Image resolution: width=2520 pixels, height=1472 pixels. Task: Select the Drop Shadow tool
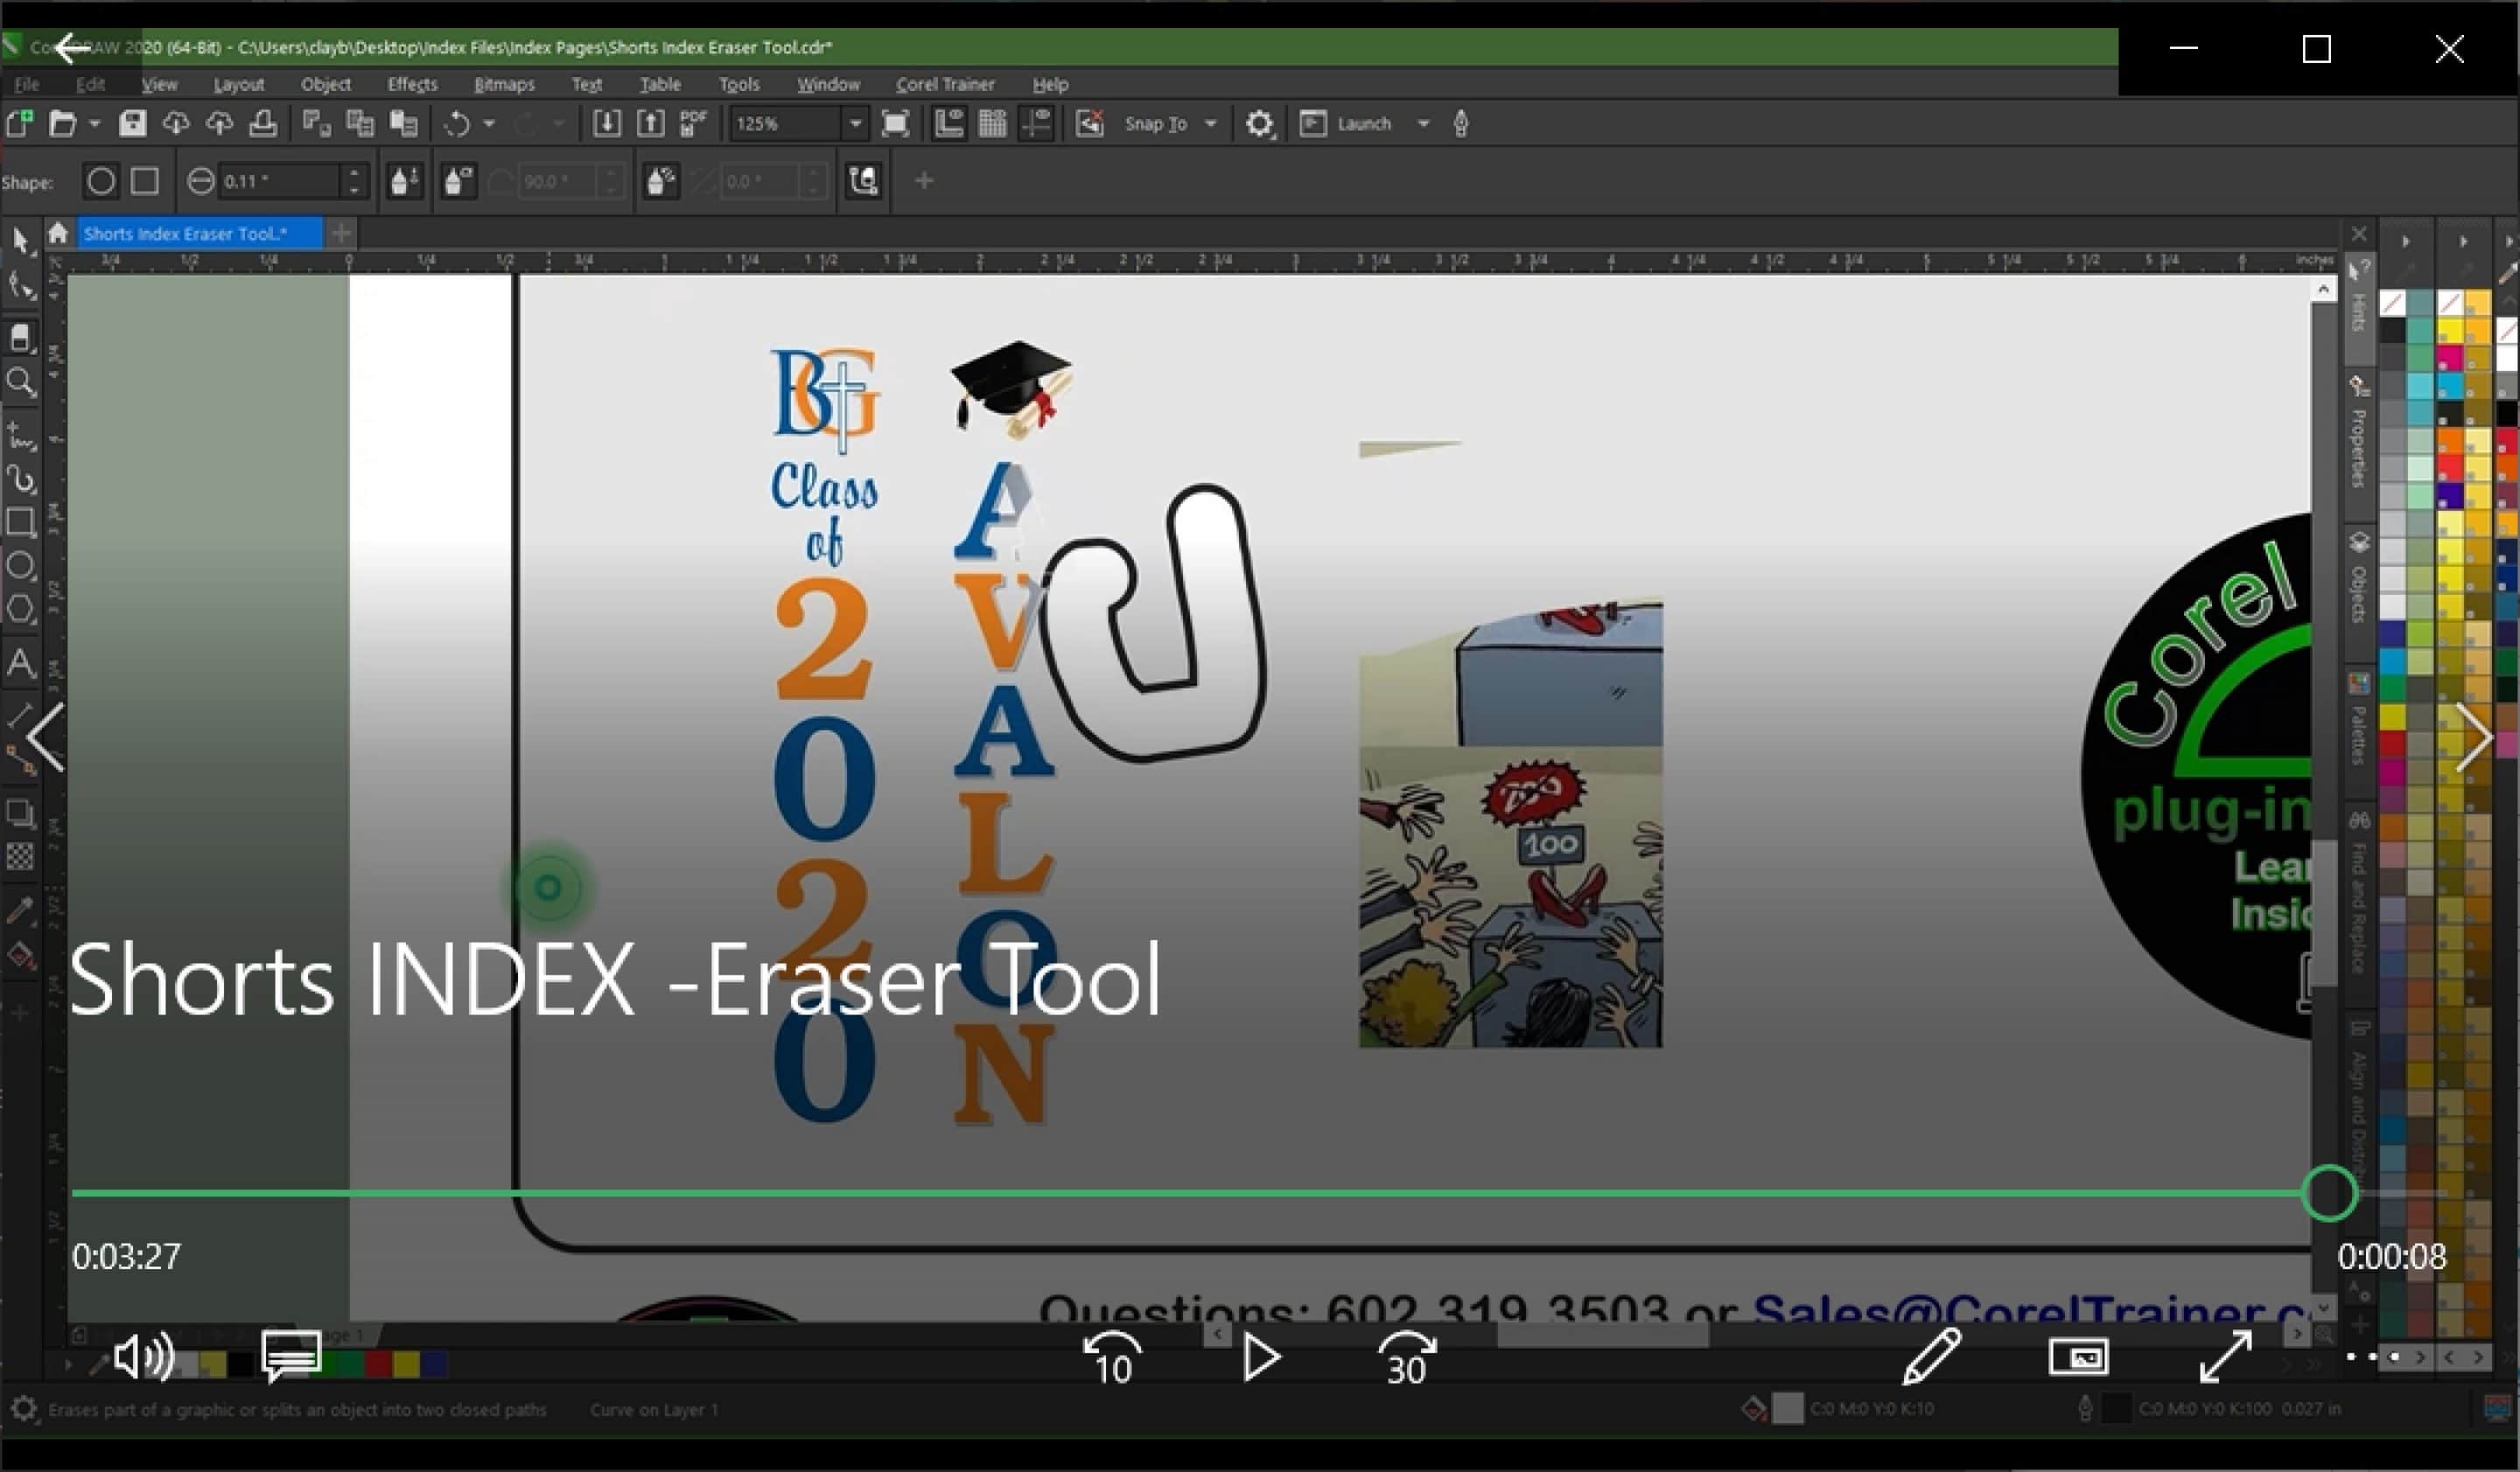(x=20, y=813)
